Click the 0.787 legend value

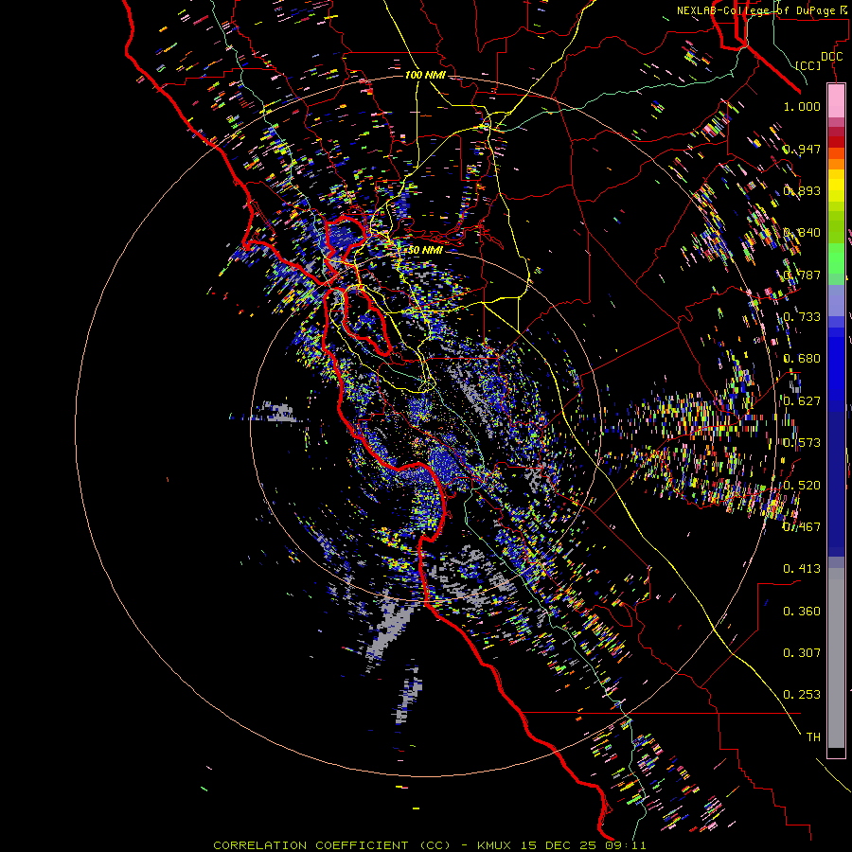pos(802,275)
